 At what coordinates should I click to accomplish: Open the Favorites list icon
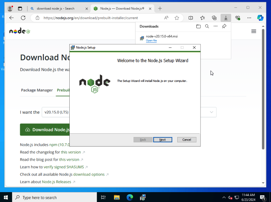(x=203, y=18)
